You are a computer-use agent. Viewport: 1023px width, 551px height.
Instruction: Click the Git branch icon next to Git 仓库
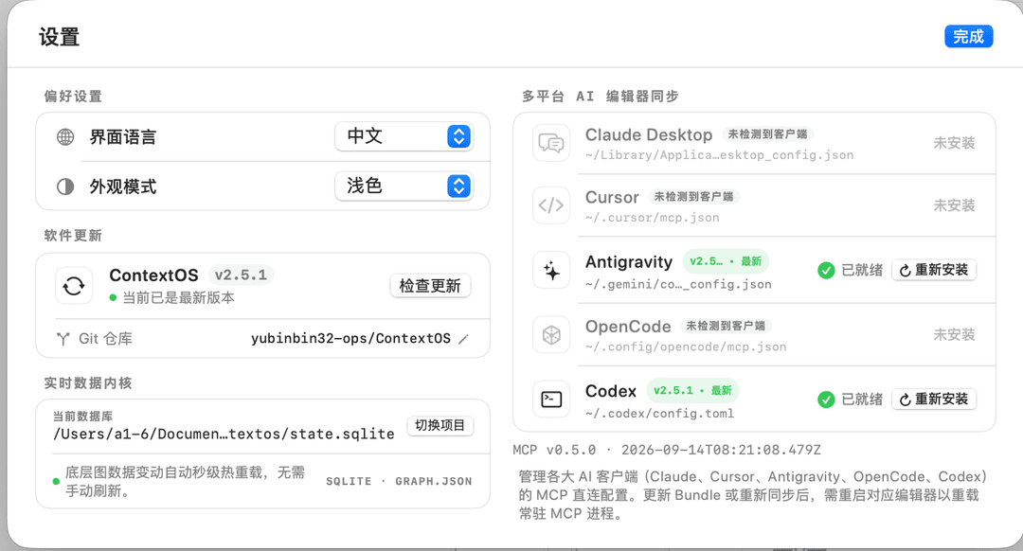click(63, 338)
